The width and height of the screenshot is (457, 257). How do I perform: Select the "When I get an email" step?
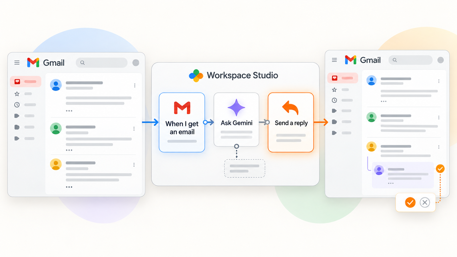coord(182,122)
